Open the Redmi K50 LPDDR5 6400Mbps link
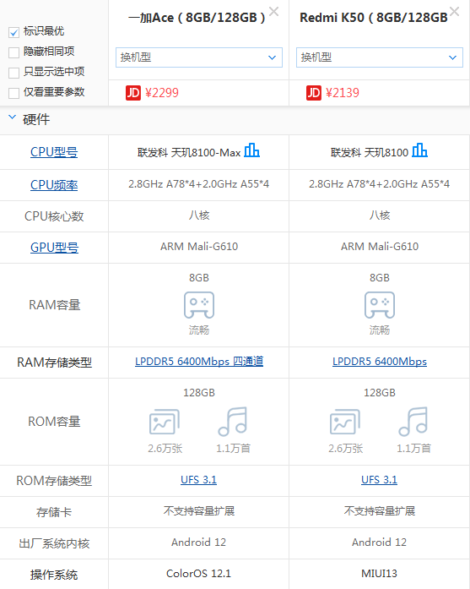Screen dimensions: 470x589 380,362
